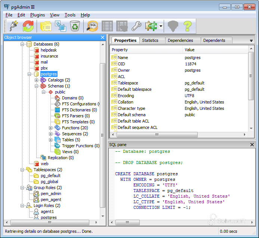Collapse the Schemas (1) node

(x=37, y=86)
